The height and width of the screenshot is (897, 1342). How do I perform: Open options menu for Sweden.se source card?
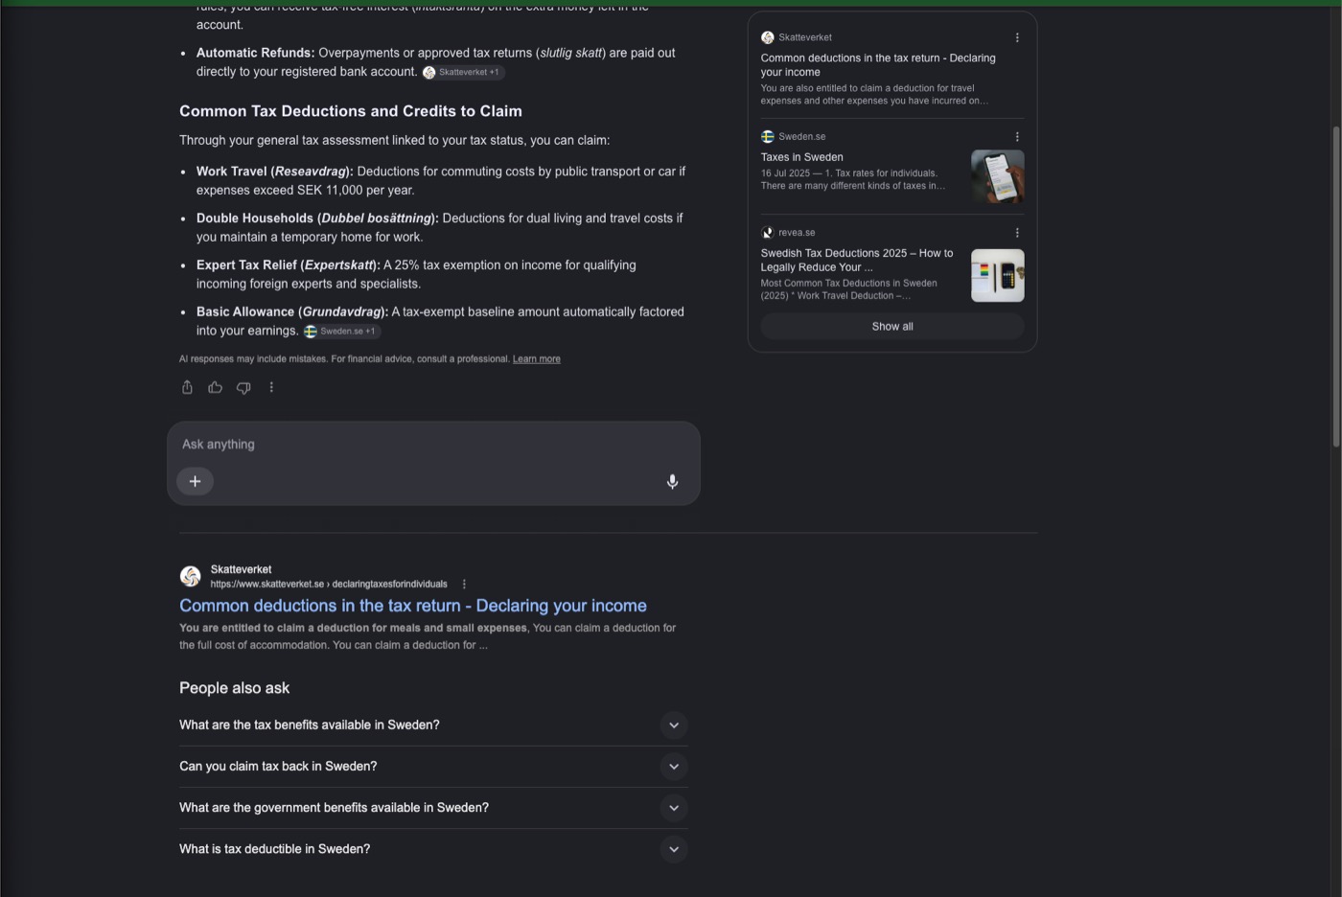coord(1017,136)
